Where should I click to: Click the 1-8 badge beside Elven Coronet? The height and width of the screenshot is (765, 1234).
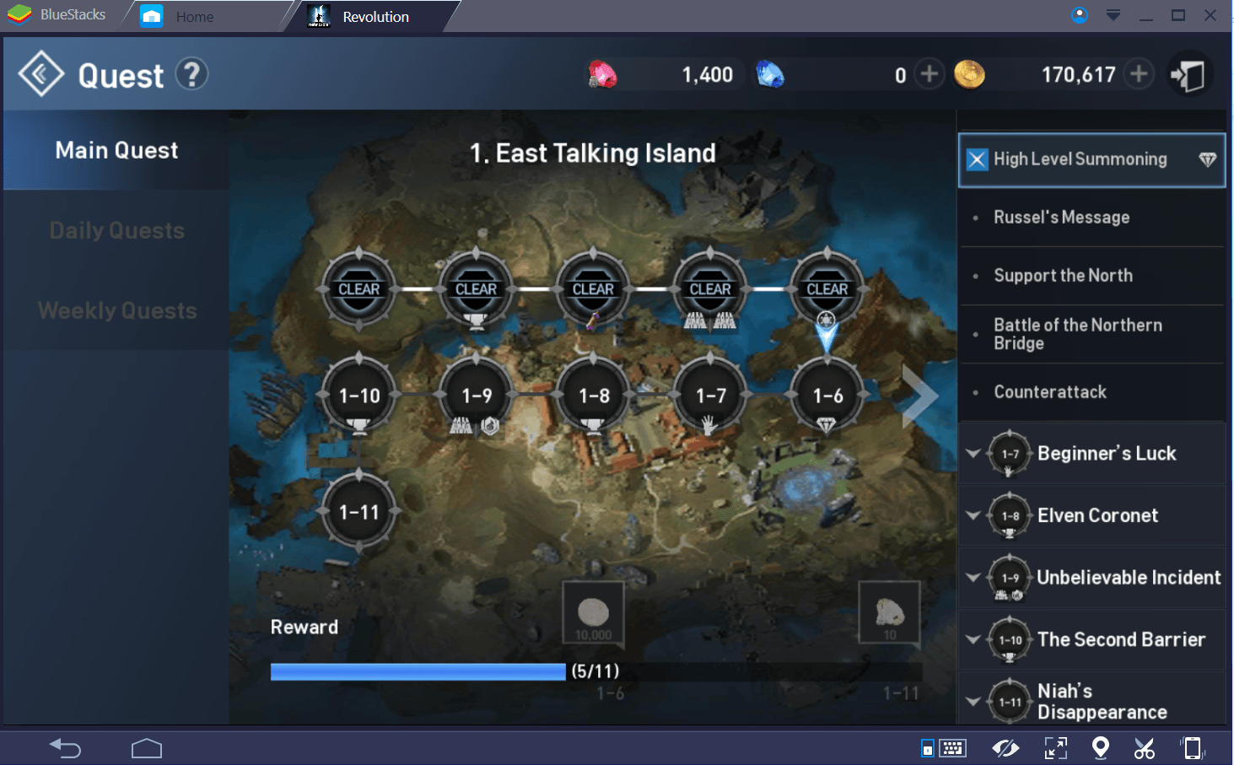click(x=1010, y=515)
